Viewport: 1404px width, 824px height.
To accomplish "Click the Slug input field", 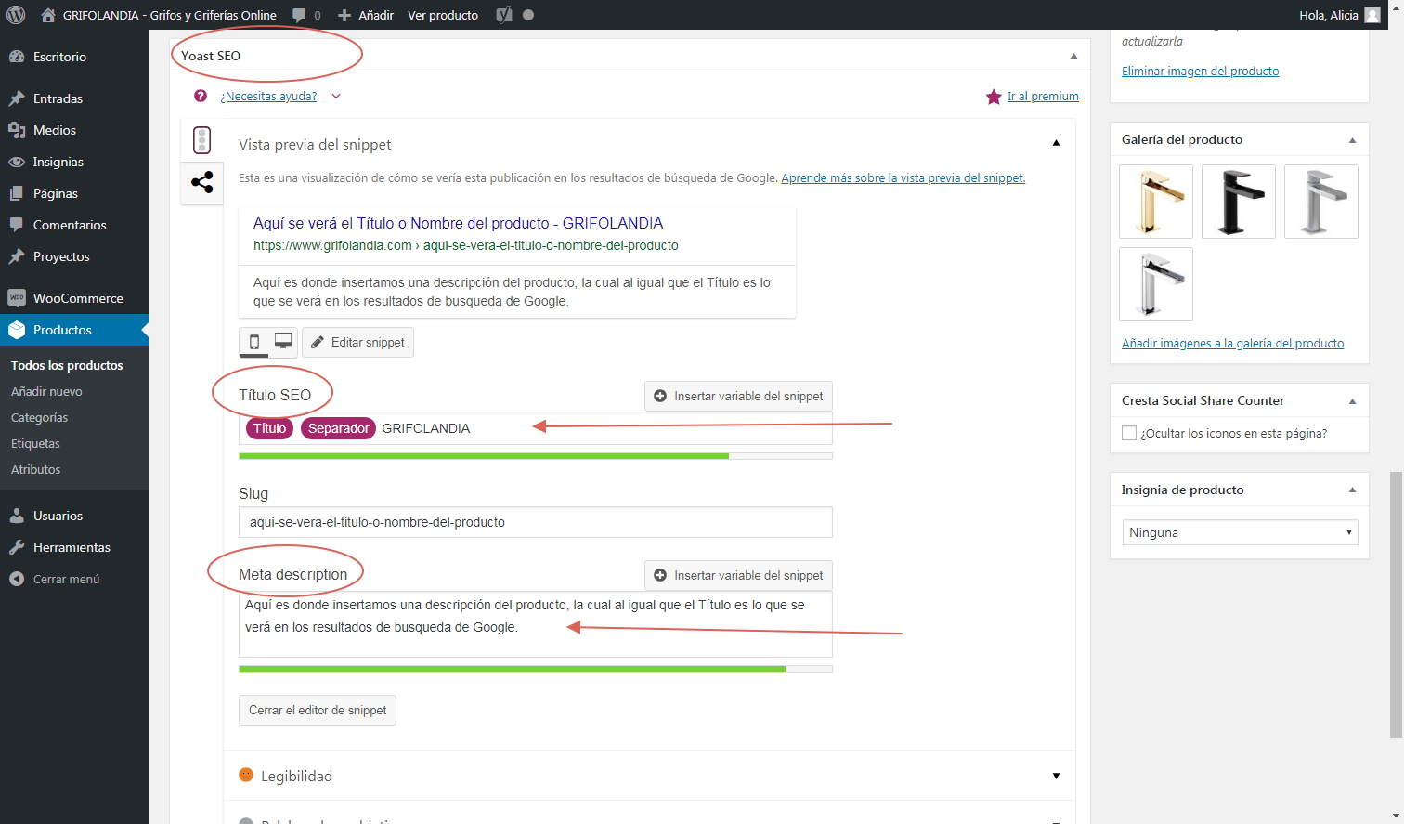I will [x=535, y=522].
